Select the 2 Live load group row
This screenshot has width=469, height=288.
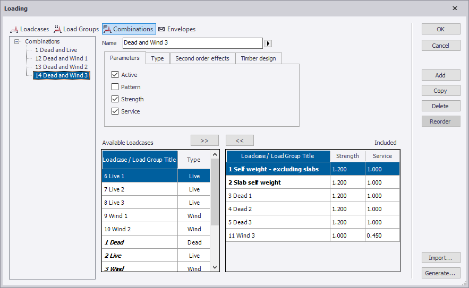[156, 256]
